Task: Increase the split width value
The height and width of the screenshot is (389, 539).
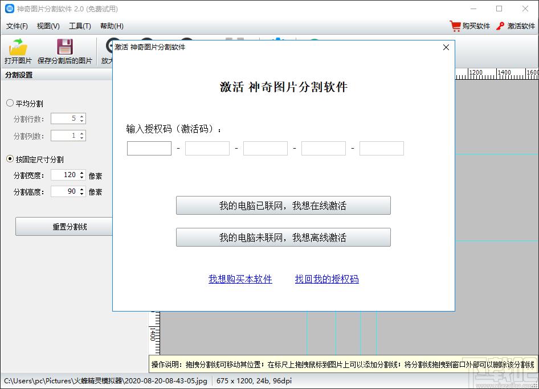Action: (x=82, y=173)
